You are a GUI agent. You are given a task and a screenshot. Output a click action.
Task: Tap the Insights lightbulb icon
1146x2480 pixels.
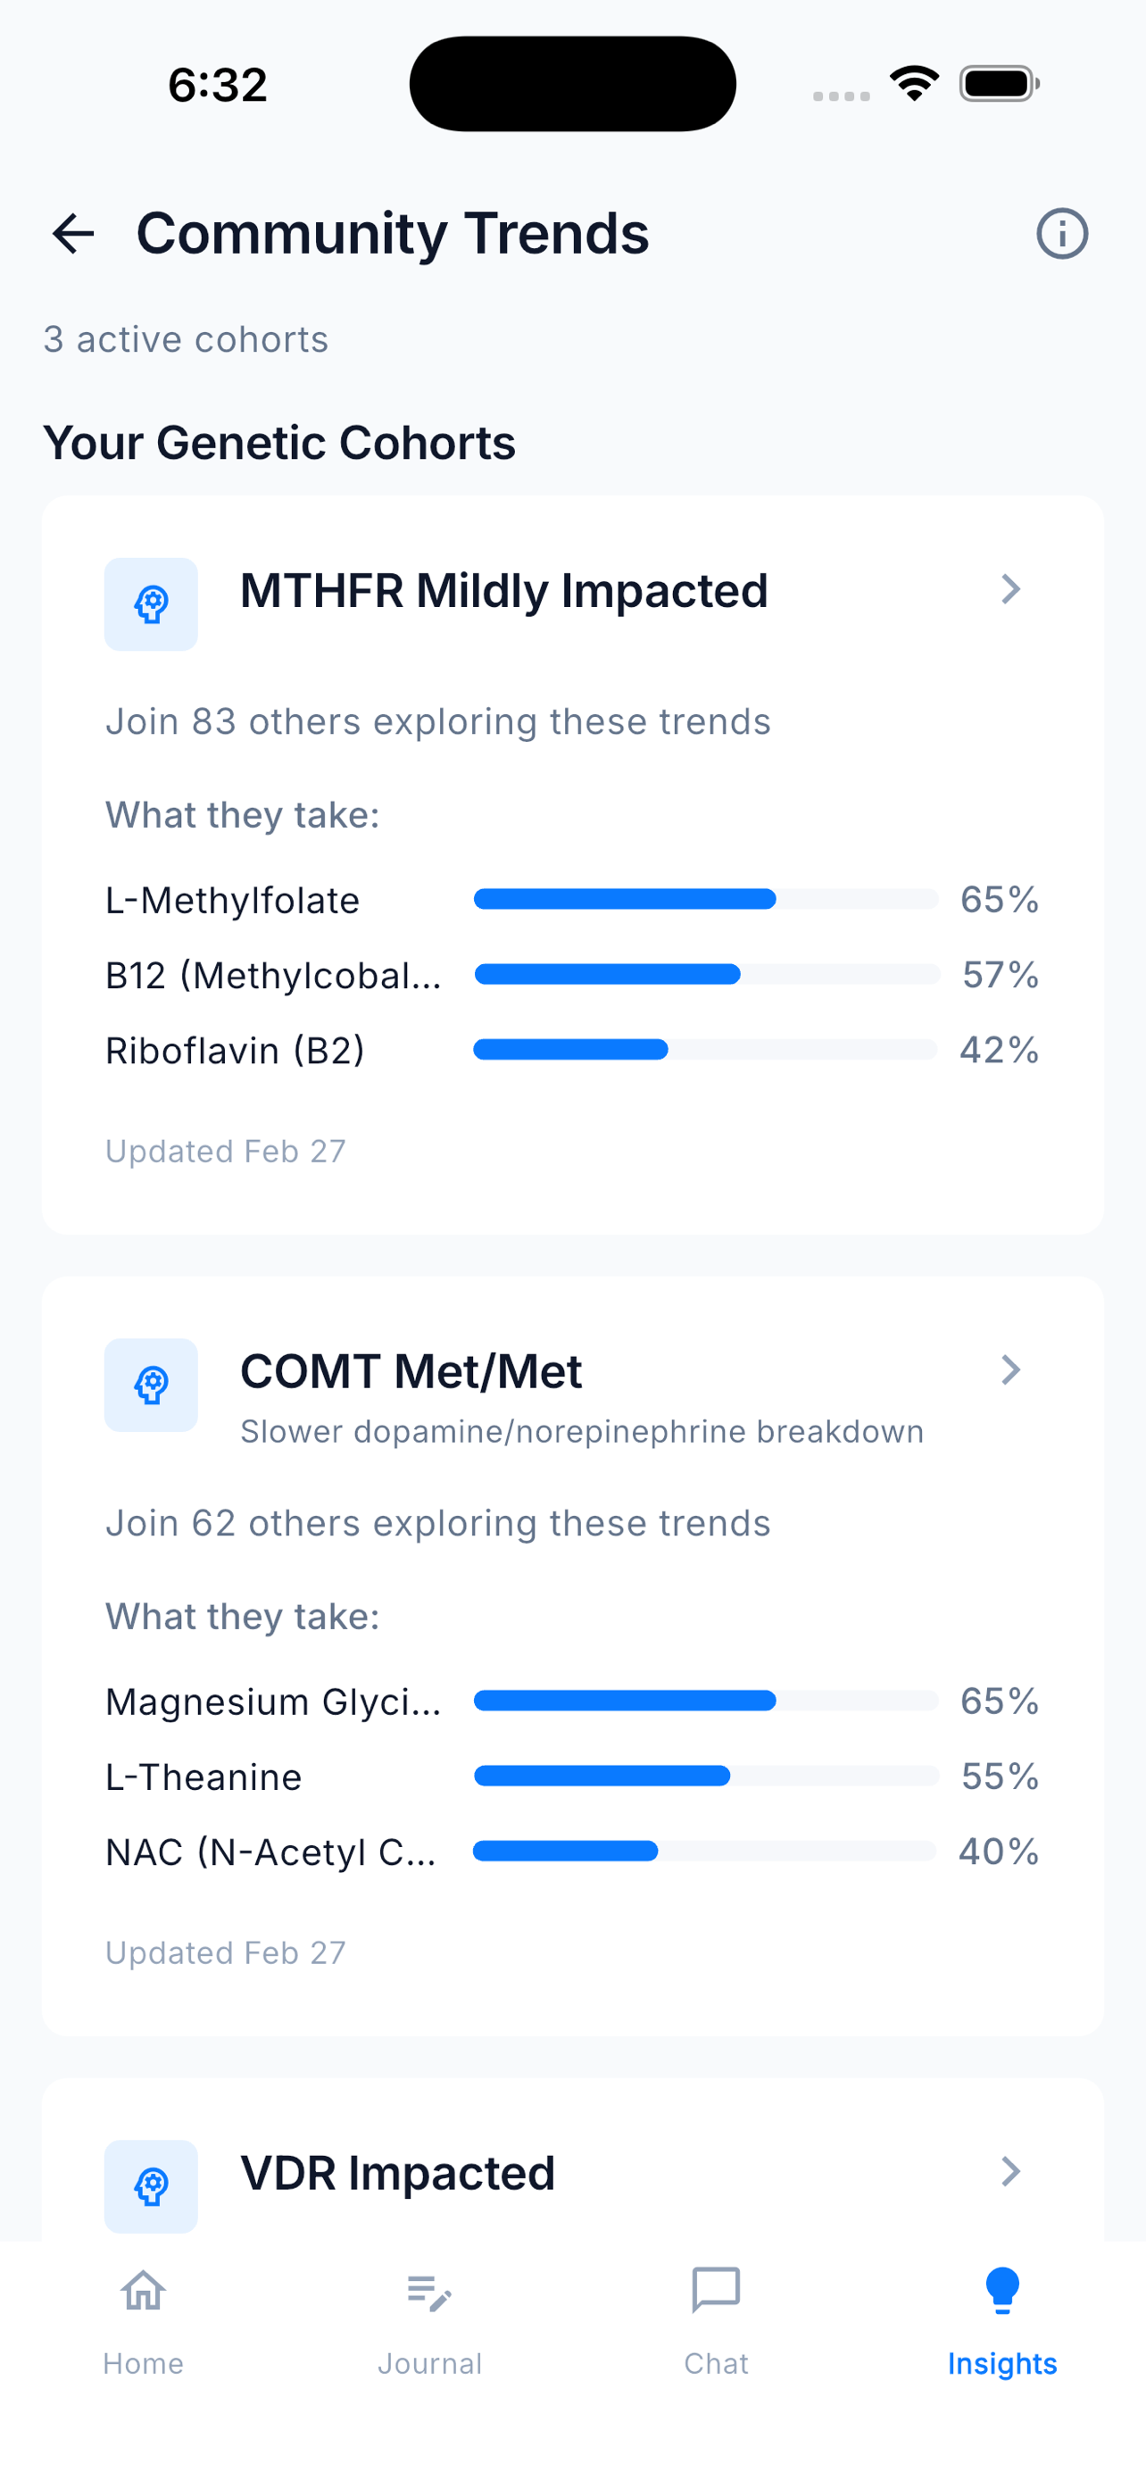[x=1001, y=2291]
